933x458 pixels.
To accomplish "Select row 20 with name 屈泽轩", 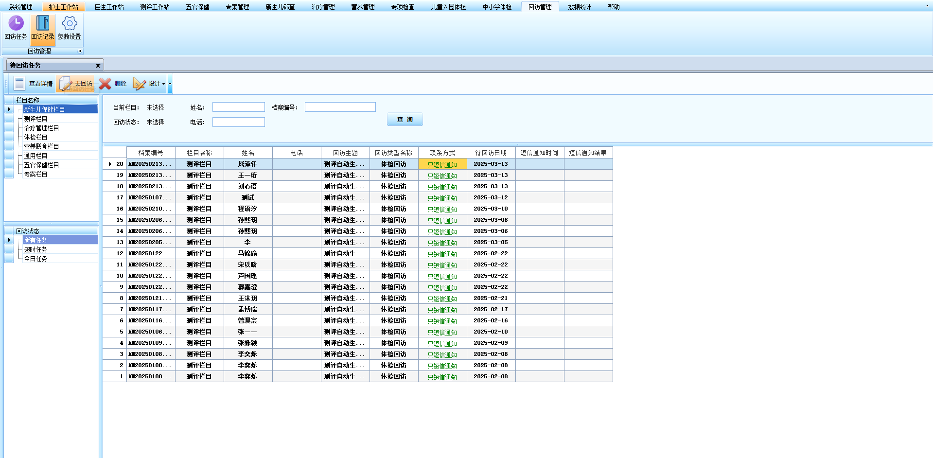I will pyautogui.click(x=358, y=164).
